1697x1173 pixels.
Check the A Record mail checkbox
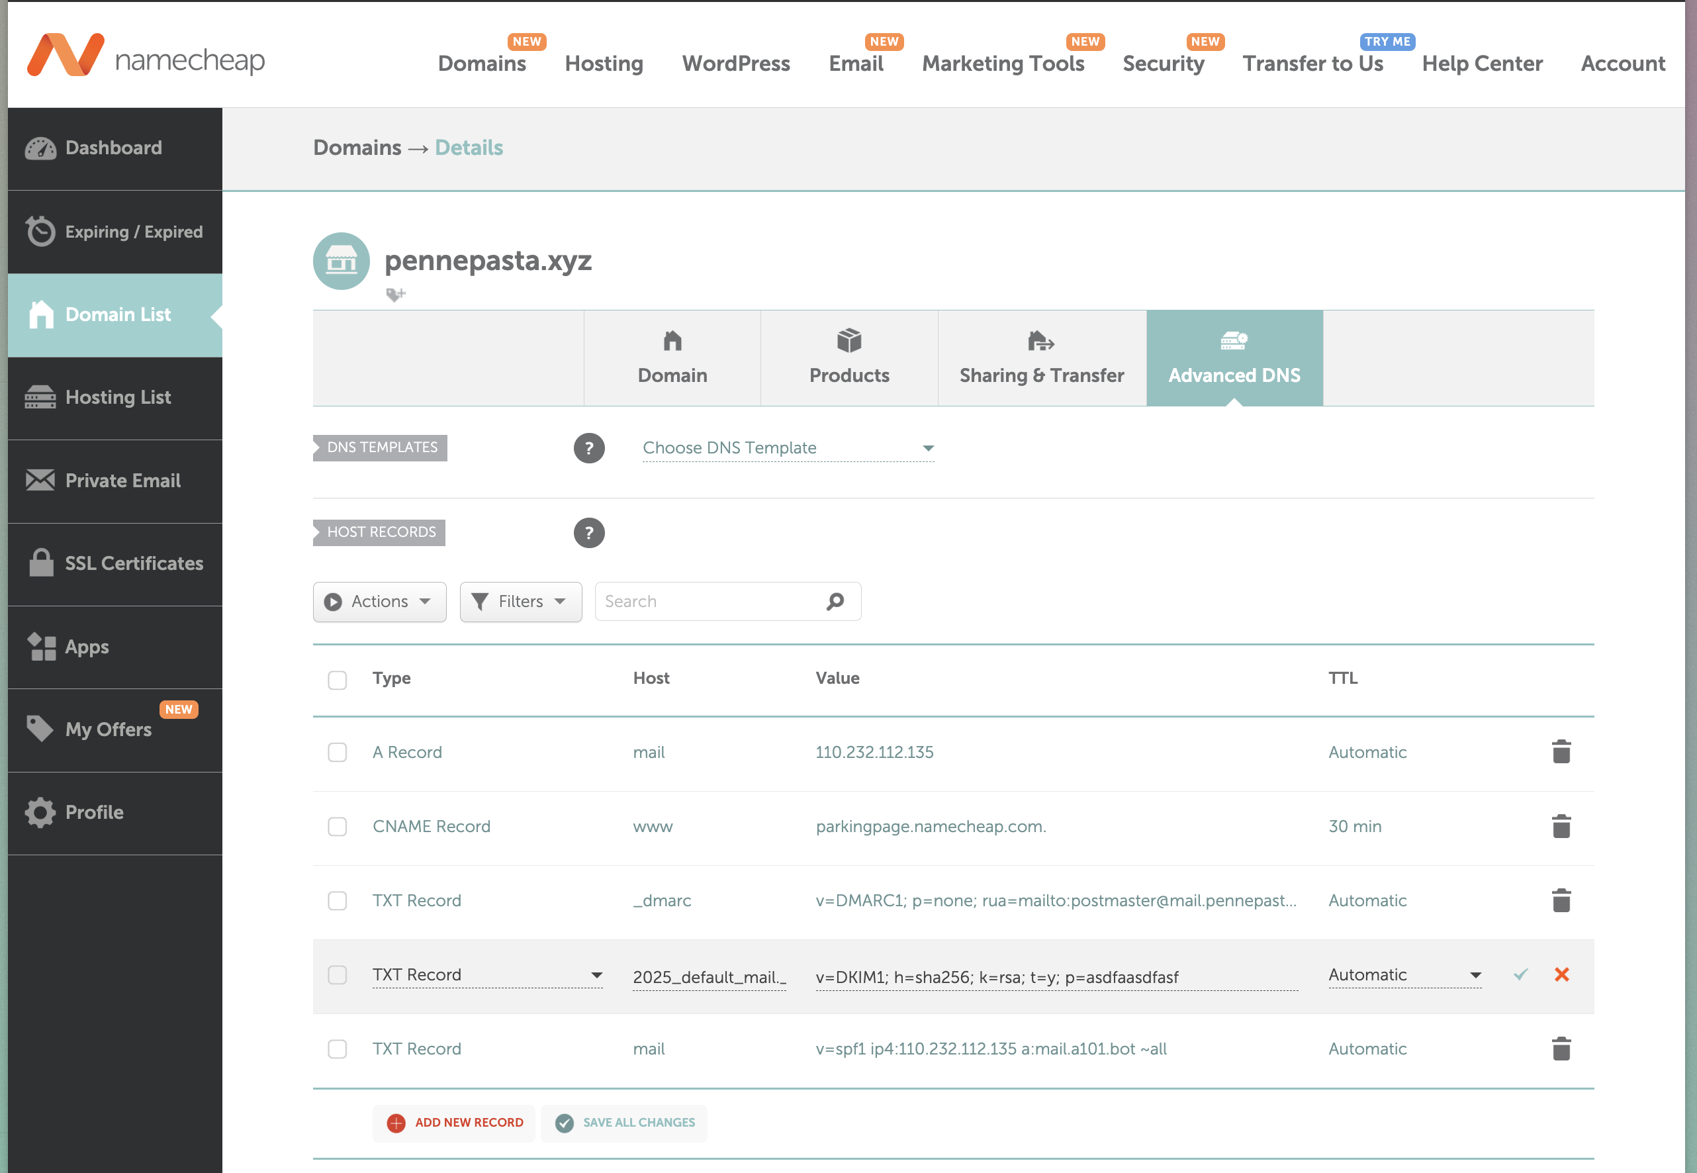[x=337, y=753]
